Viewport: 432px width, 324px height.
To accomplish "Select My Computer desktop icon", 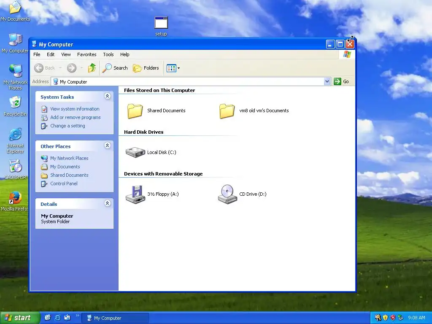I will coord(15,43).
